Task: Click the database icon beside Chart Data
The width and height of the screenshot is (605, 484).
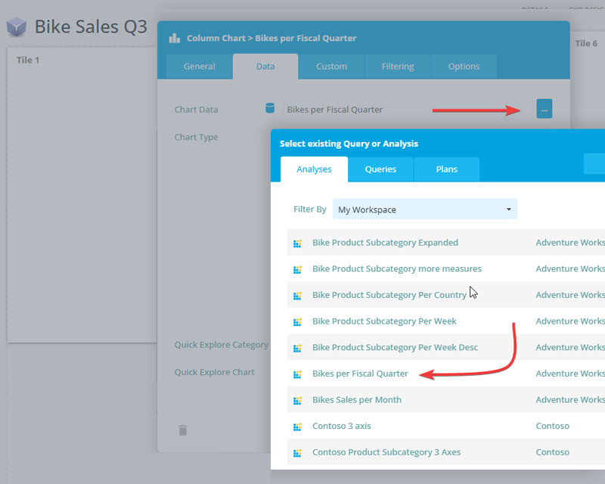Action: (270, 109)
